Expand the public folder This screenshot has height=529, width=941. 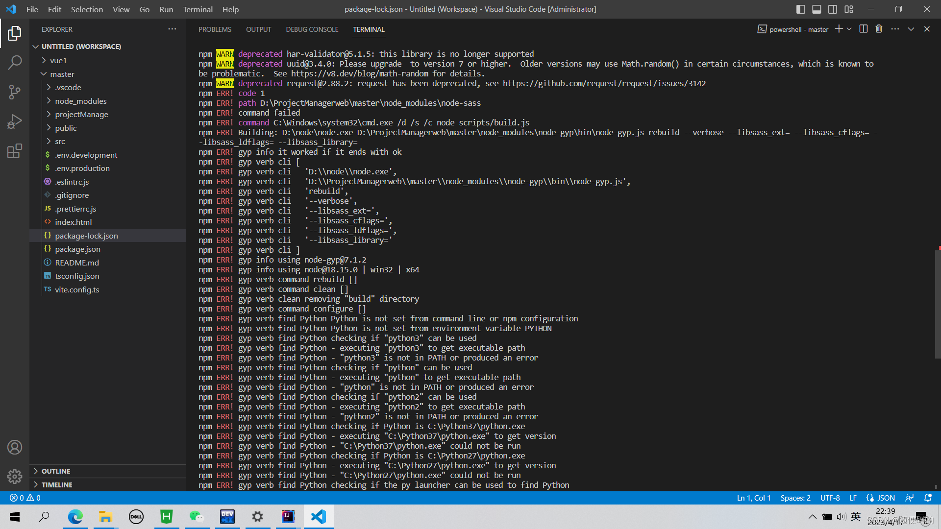[x=66, y=128]
